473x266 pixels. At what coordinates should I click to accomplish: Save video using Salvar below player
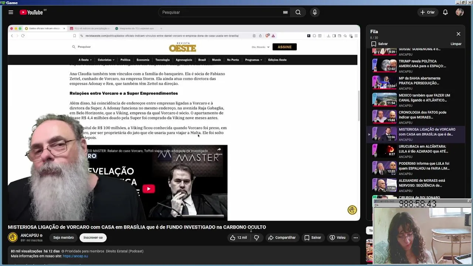313,238
